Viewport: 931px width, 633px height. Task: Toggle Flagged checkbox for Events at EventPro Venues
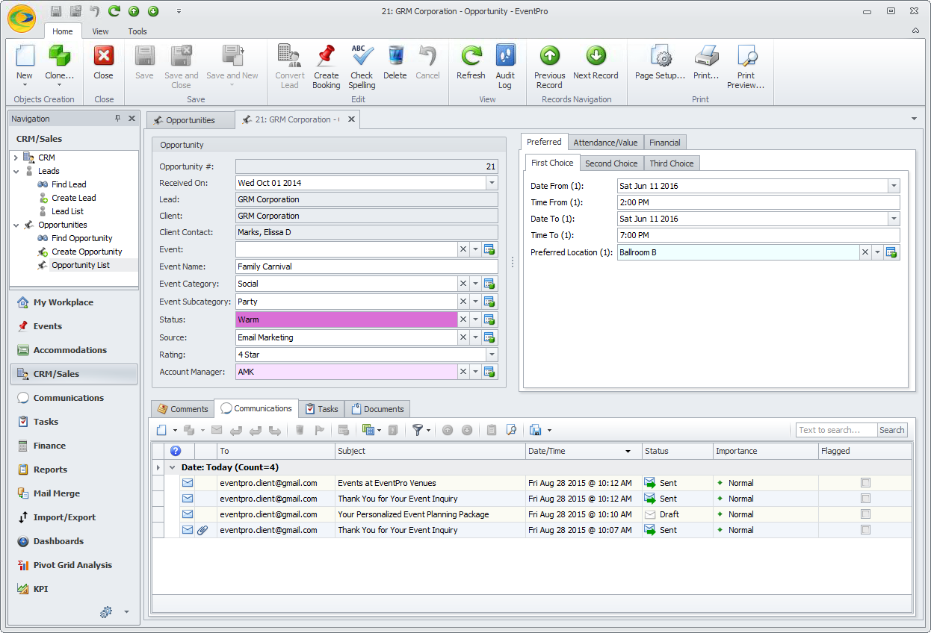tap(865, 483)
